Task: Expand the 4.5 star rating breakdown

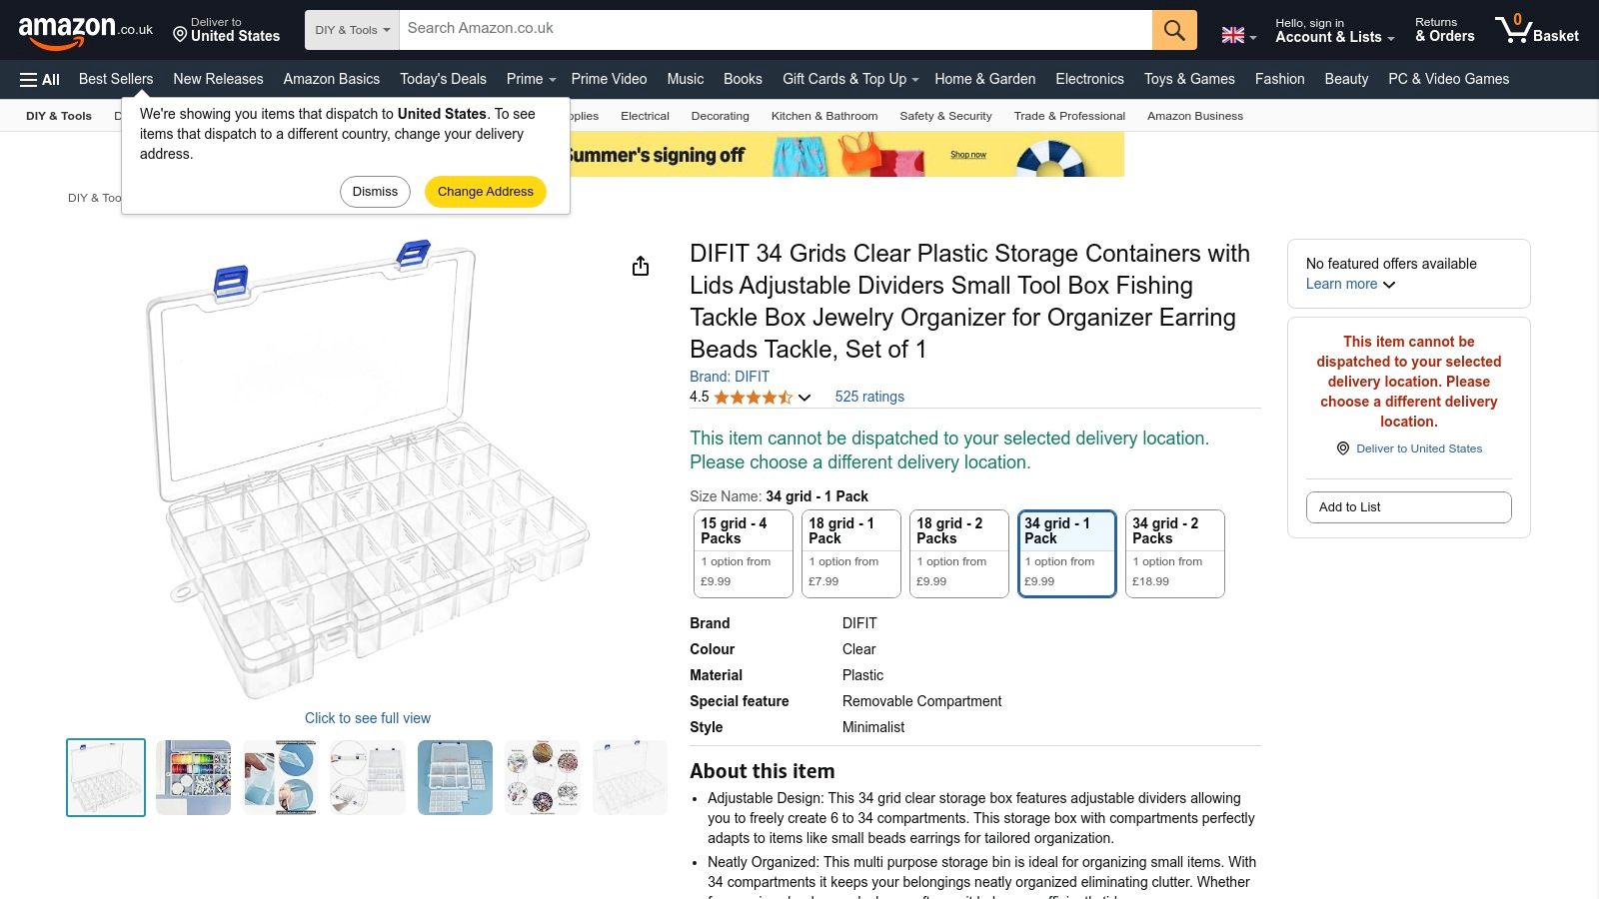Action: click(x=803, y=398)
